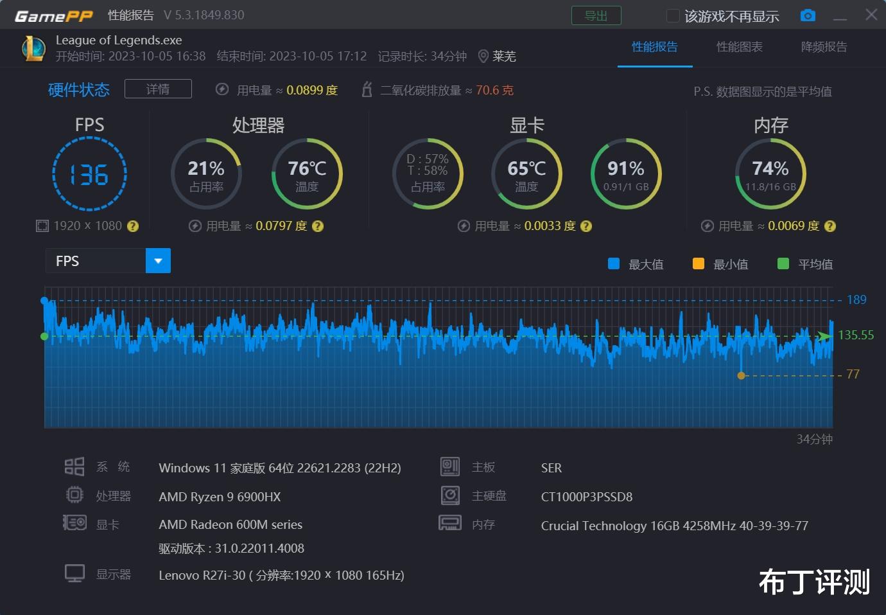The height and width of the screenshot is (615, 886).
Task: Click the processor power usage lightning icon
Action: click(195, 226)
